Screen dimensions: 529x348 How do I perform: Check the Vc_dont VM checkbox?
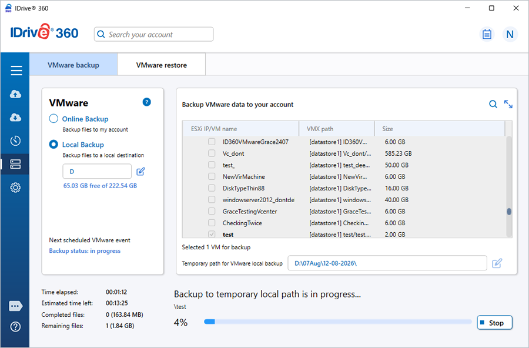point(212,153)
